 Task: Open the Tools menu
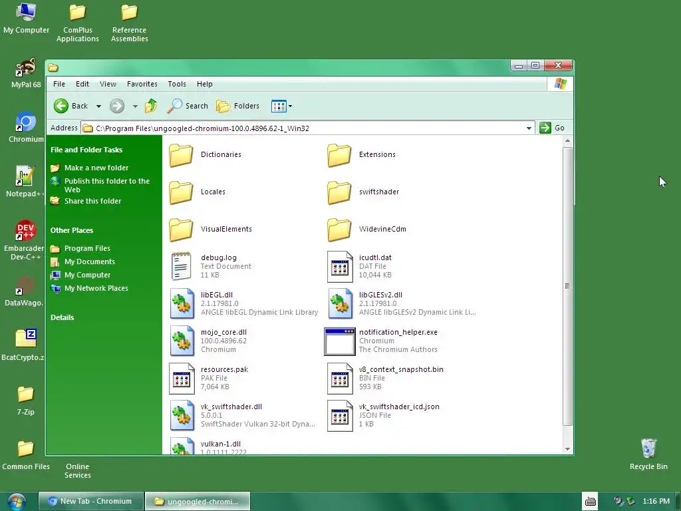[177, 84]
